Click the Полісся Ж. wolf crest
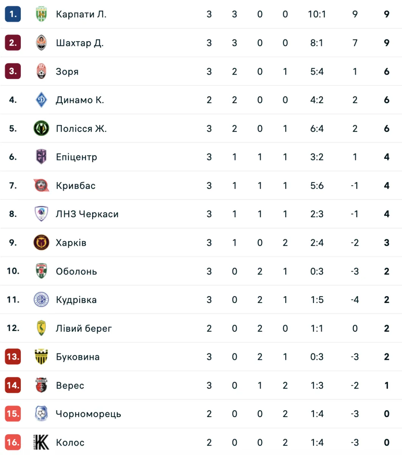The height and width of the screenshot is (455, 402). [x=41, y=129]
